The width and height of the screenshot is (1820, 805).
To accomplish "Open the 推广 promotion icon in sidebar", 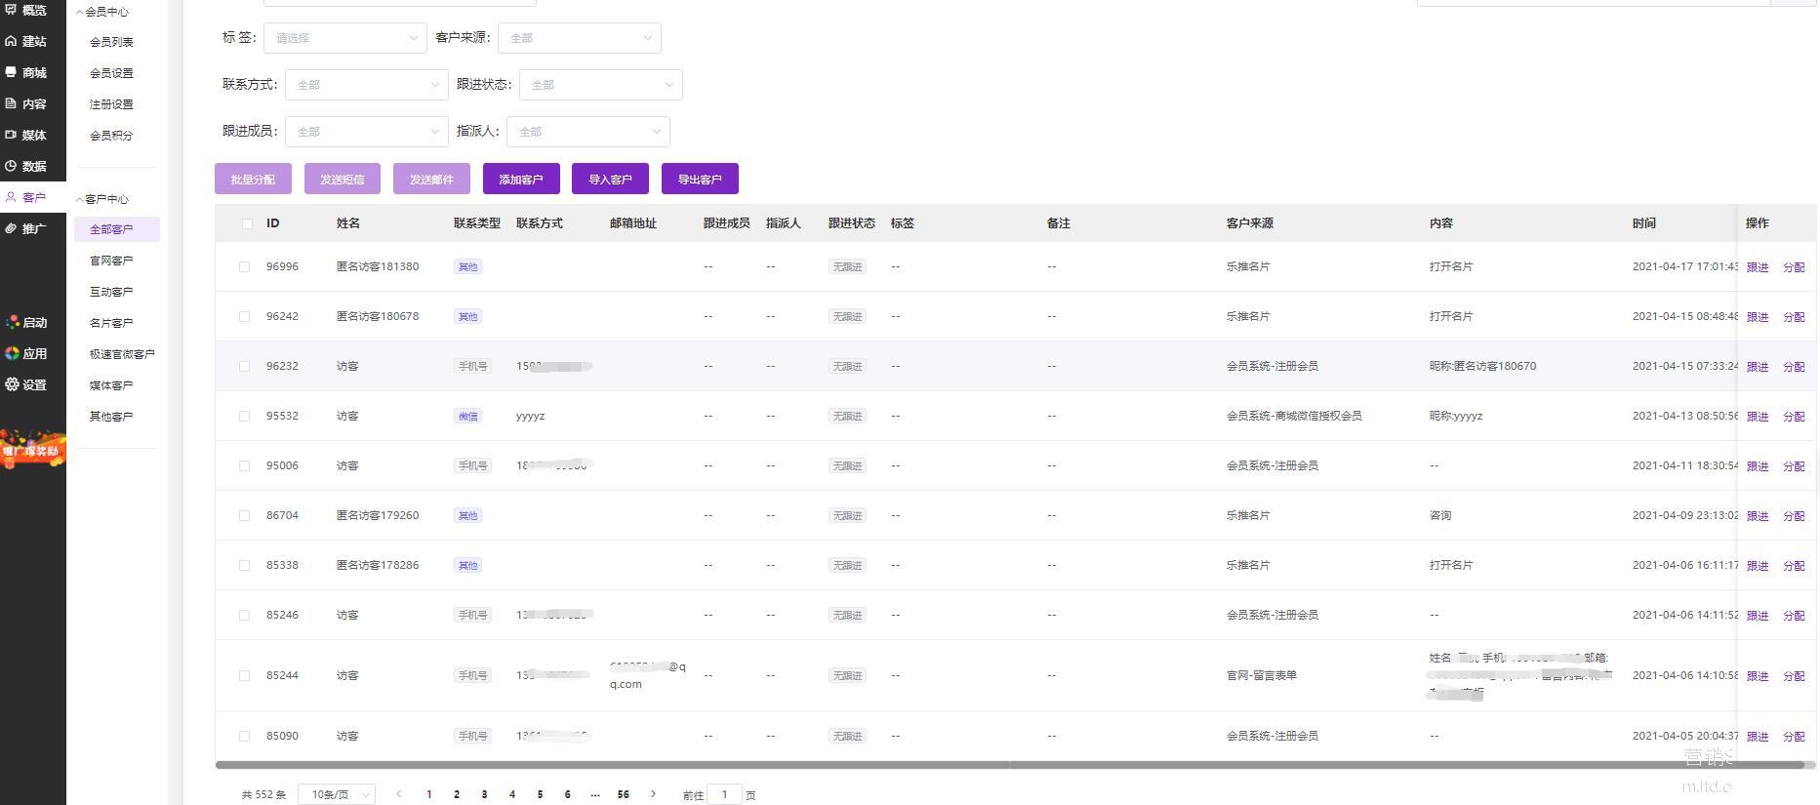I will pyautogui.click(x=11, y=228).
